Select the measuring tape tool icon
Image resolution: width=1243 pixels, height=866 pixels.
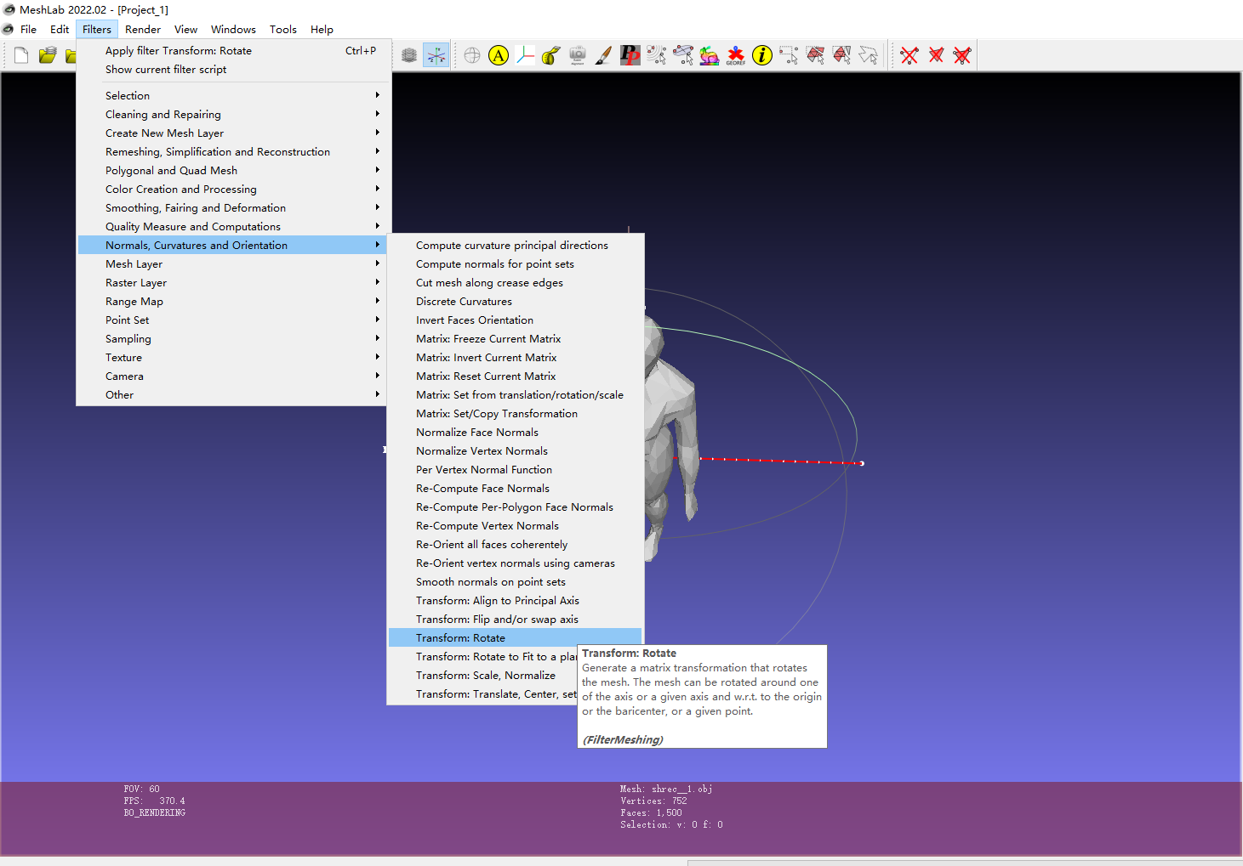pos(551,55)
